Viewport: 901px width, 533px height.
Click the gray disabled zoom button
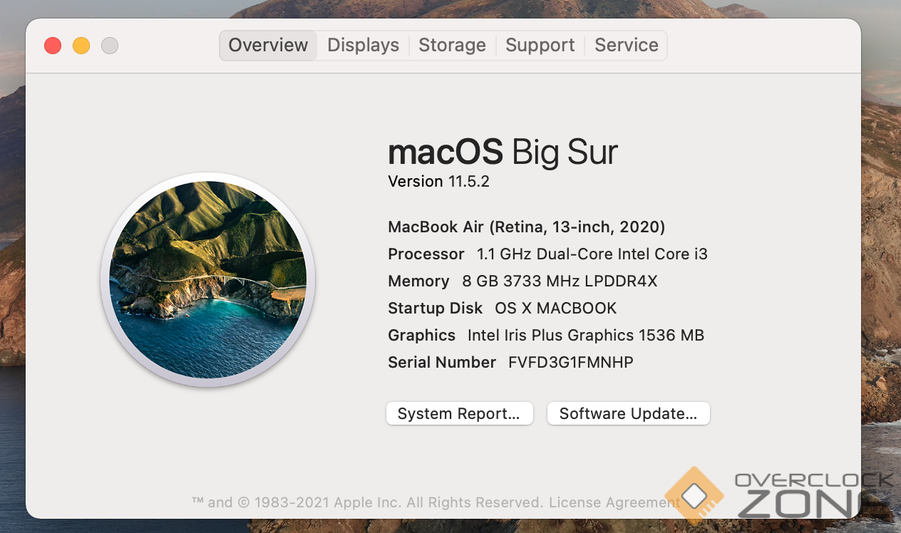[x=110, y=46]
